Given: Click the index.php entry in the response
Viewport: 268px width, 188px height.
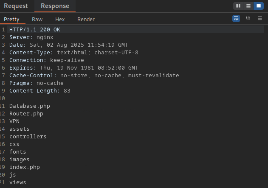Looking at the screenshot, I should coord(25,167).
